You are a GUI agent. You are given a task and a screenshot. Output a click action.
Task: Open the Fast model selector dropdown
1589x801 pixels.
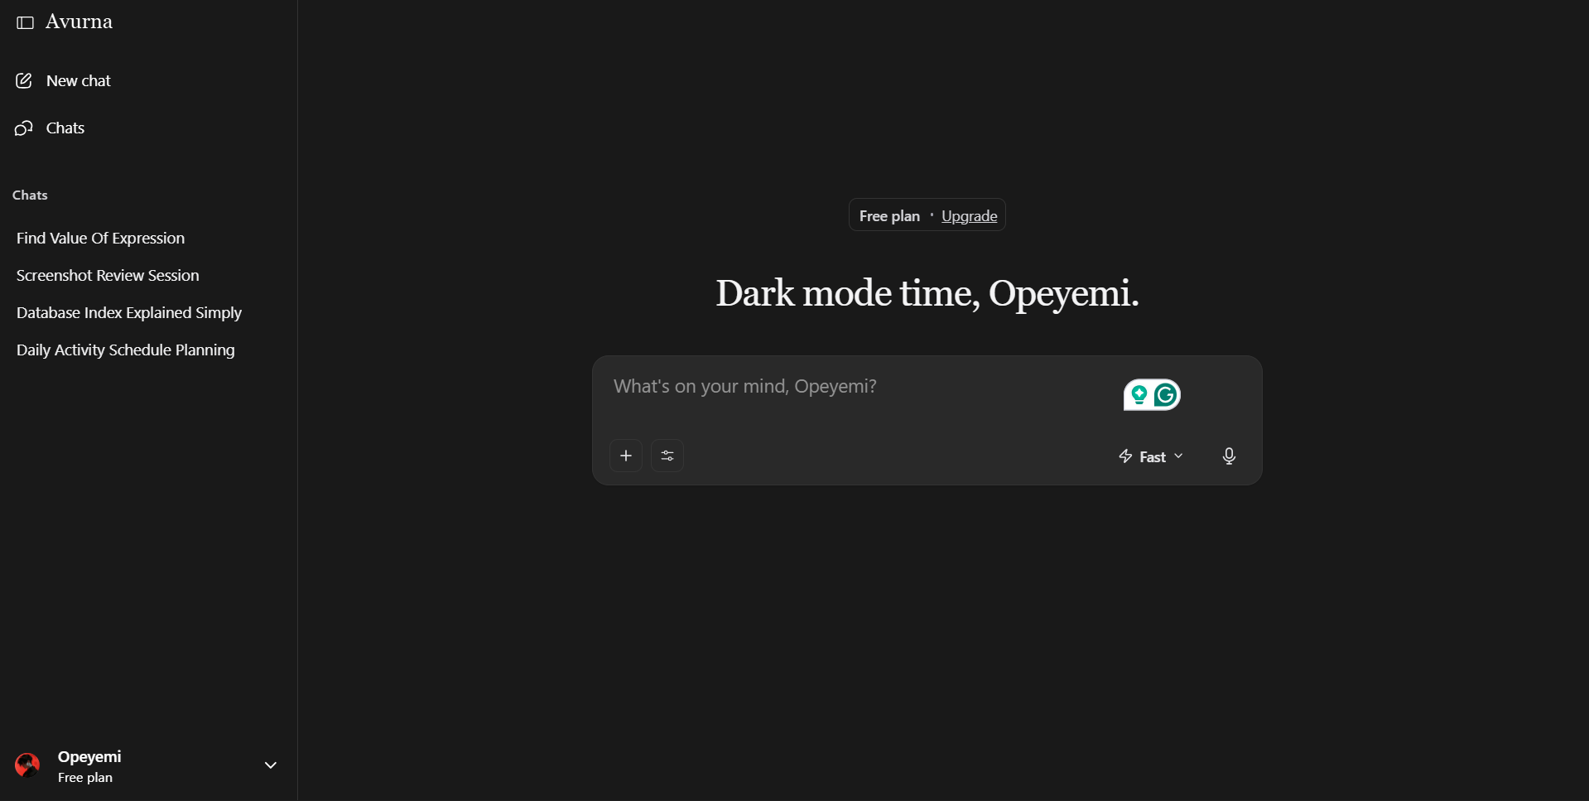click(x=1151, y=456)
